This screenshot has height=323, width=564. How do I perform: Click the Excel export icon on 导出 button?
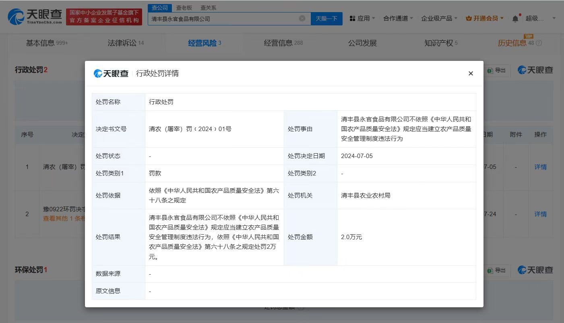(490, 70)
